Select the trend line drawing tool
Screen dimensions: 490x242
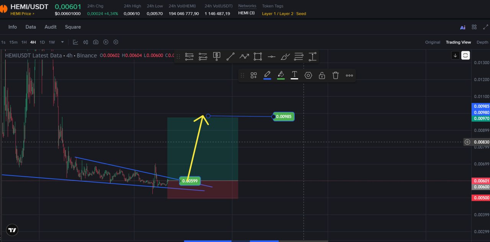pos(230,56)
